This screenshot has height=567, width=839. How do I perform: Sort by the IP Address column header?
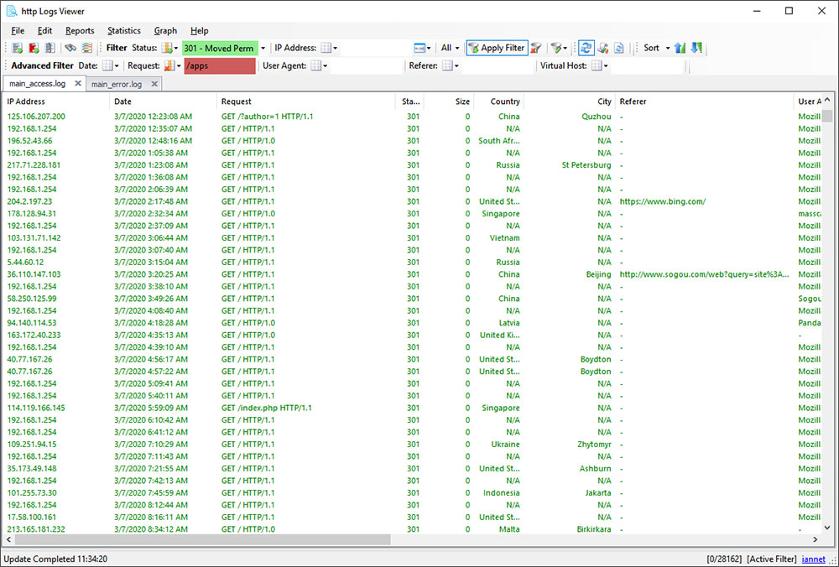pyautogui.click(x=55, y=101)
